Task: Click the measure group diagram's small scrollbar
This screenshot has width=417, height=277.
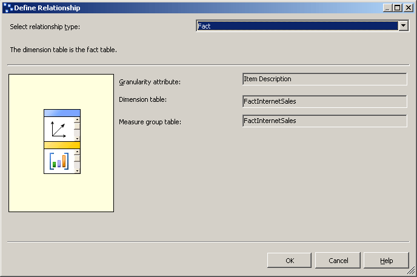Action: pyautogui.click(x=77, y=161)
